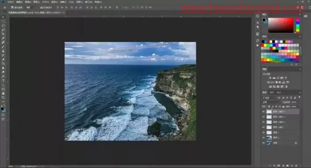Select the Crop tool
311x168 pixels.
click(3, 34)
